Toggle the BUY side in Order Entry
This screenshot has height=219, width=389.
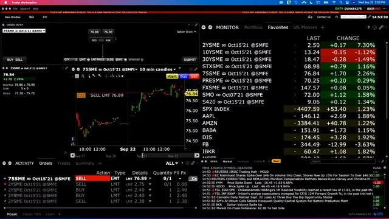10,60
